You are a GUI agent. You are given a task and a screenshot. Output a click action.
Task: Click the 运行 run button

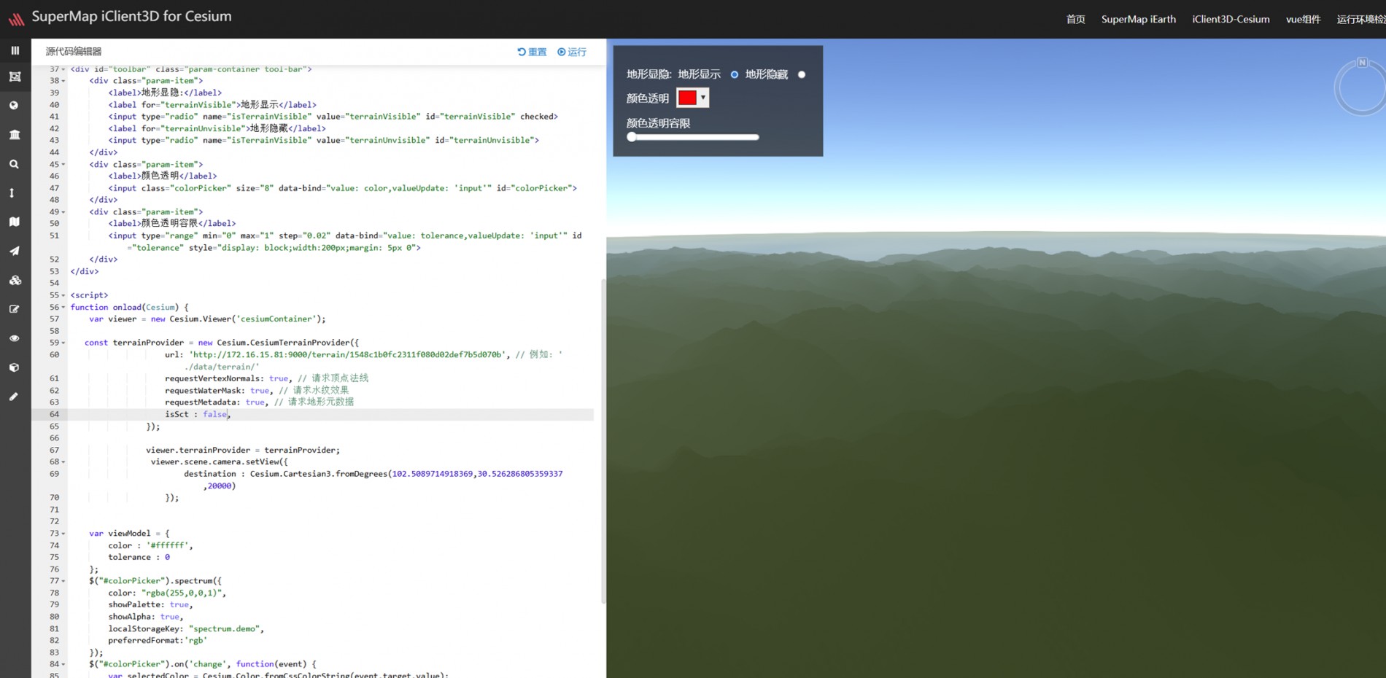pos(572,52)
